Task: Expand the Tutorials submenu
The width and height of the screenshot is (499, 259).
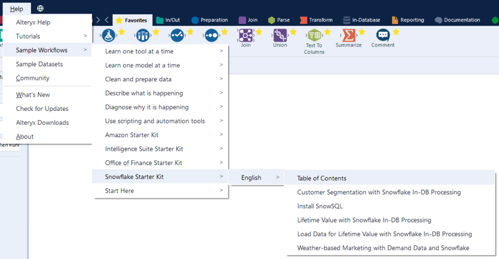Action: tap(47, 36)
